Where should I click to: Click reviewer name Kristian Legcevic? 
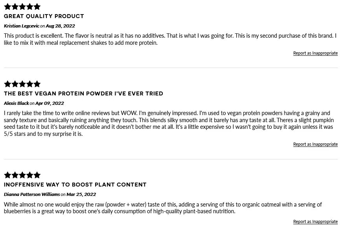click(22, 26)
